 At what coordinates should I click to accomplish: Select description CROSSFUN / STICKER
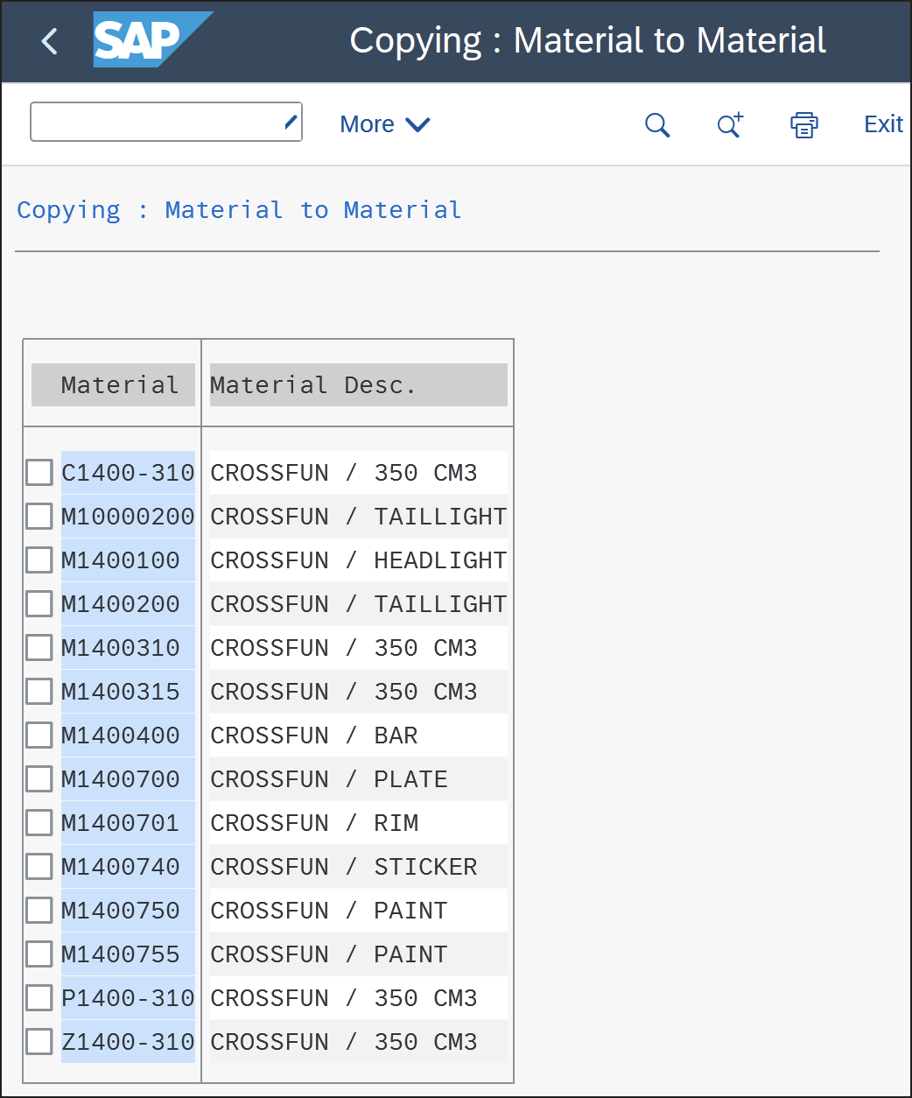[x=359, y=867]
